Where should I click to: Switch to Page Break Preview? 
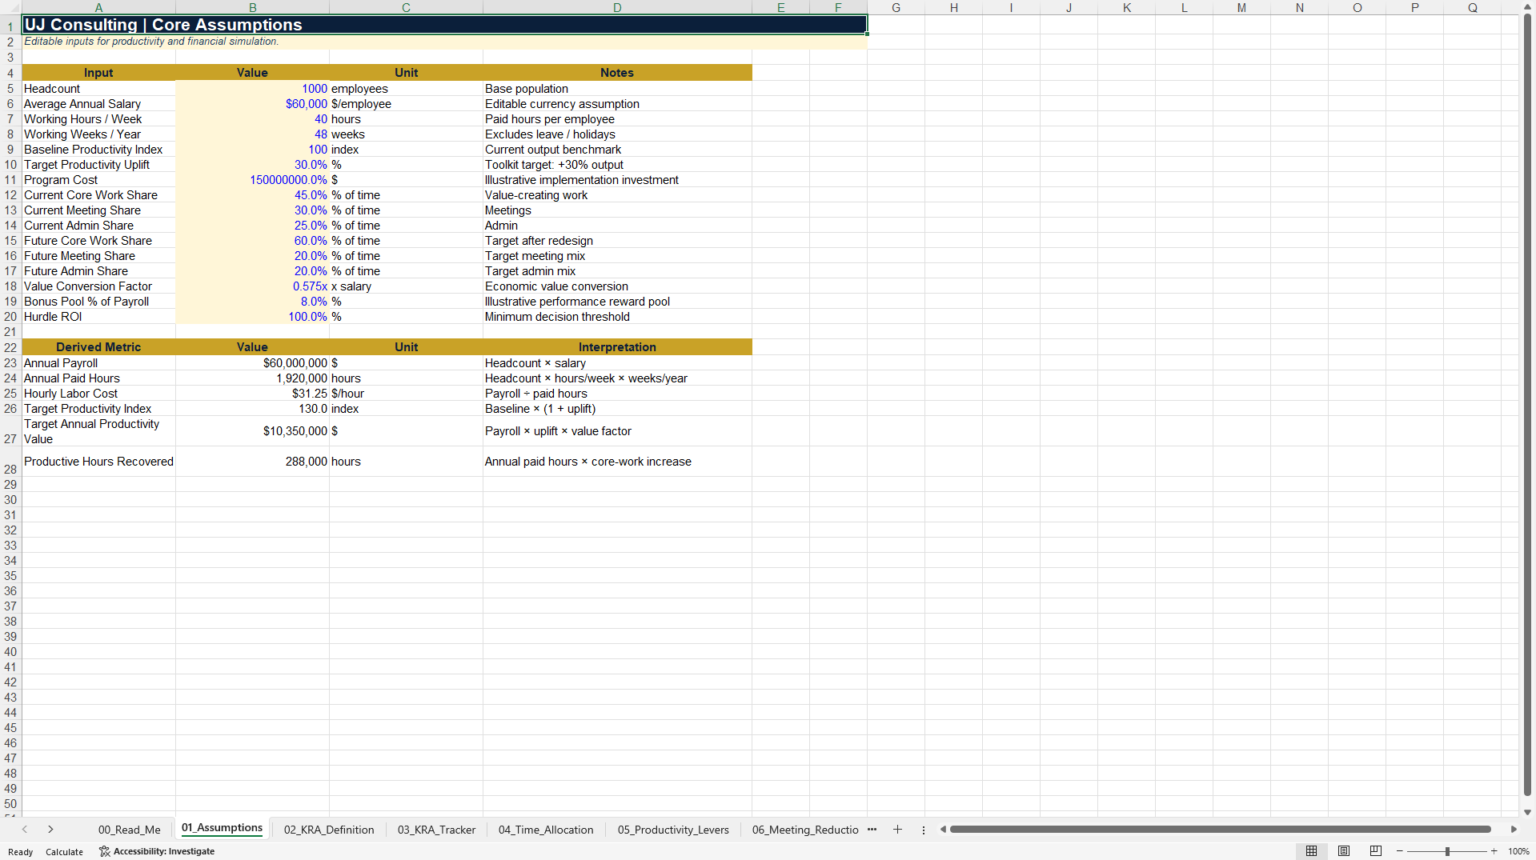(1376, 851)
